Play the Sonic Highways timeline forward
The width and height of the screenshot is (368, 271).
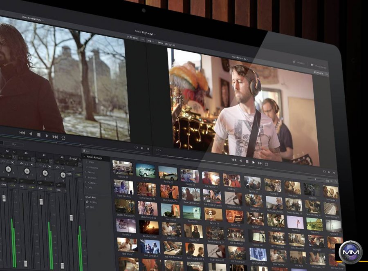click(x=253, y=162)
